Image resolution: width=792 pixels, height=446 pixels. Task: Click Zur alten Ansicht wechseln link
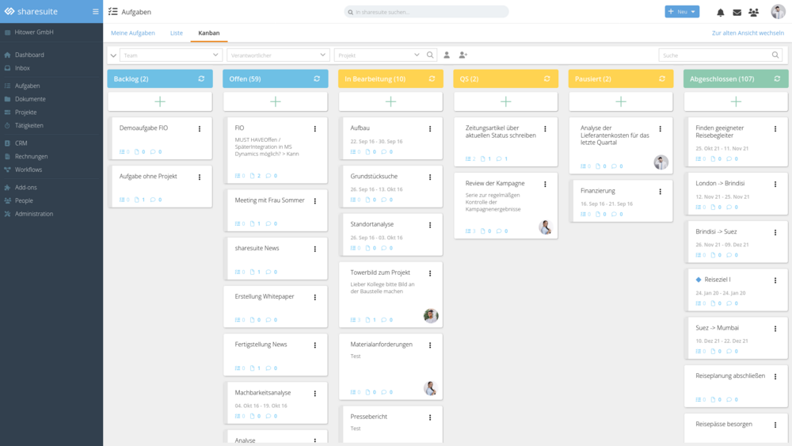748,33
